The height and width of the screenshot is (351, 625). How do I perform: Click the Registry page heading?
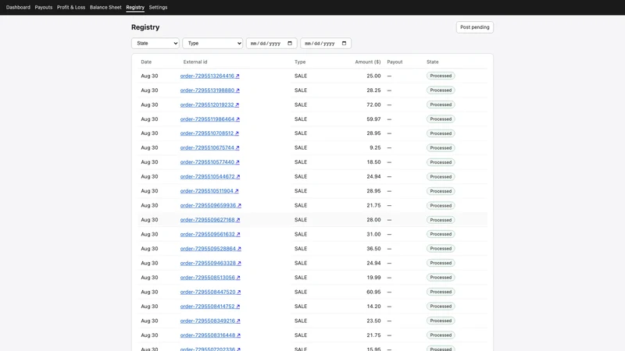point(145,27)
